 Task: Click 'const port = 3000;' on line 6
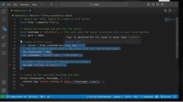coord(32,35)
